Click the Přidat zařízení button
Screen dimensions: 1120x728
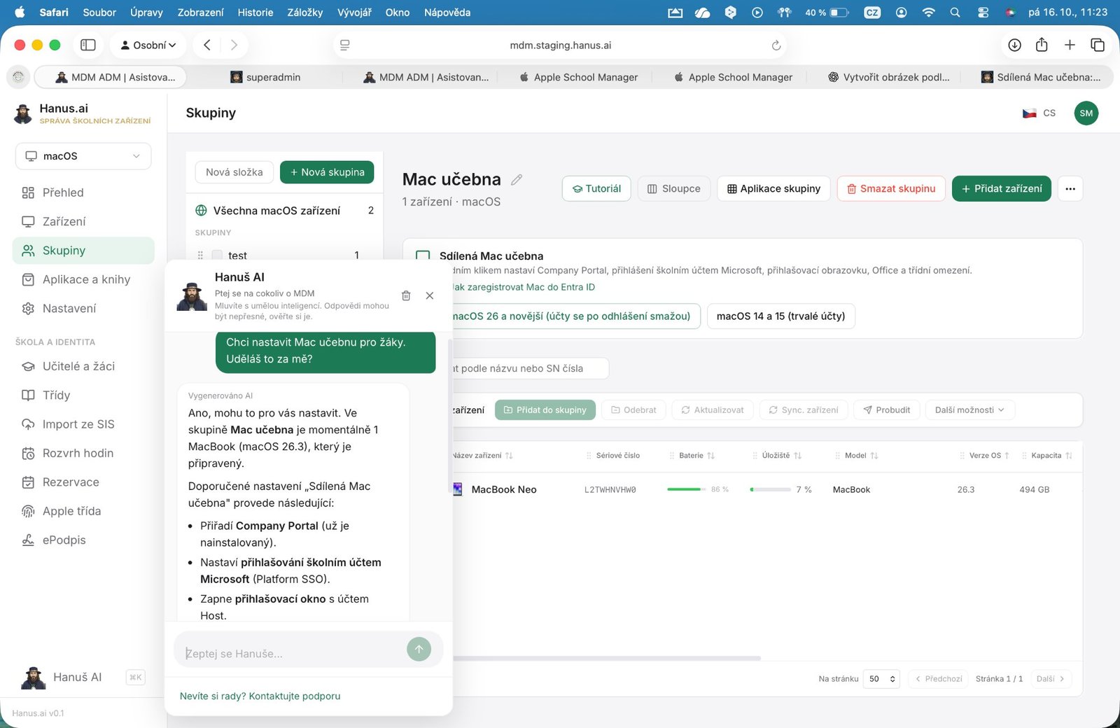[x=1002, y=189]
